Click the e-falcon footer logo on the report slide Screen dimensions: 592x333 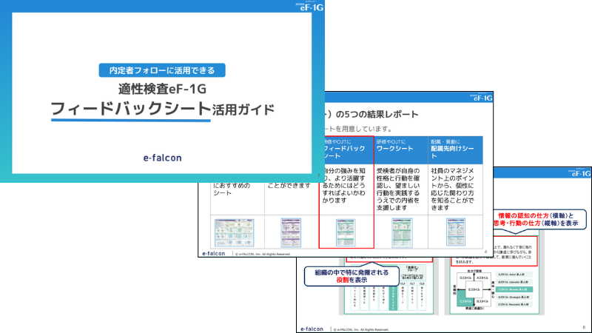[x=214, y=253]
